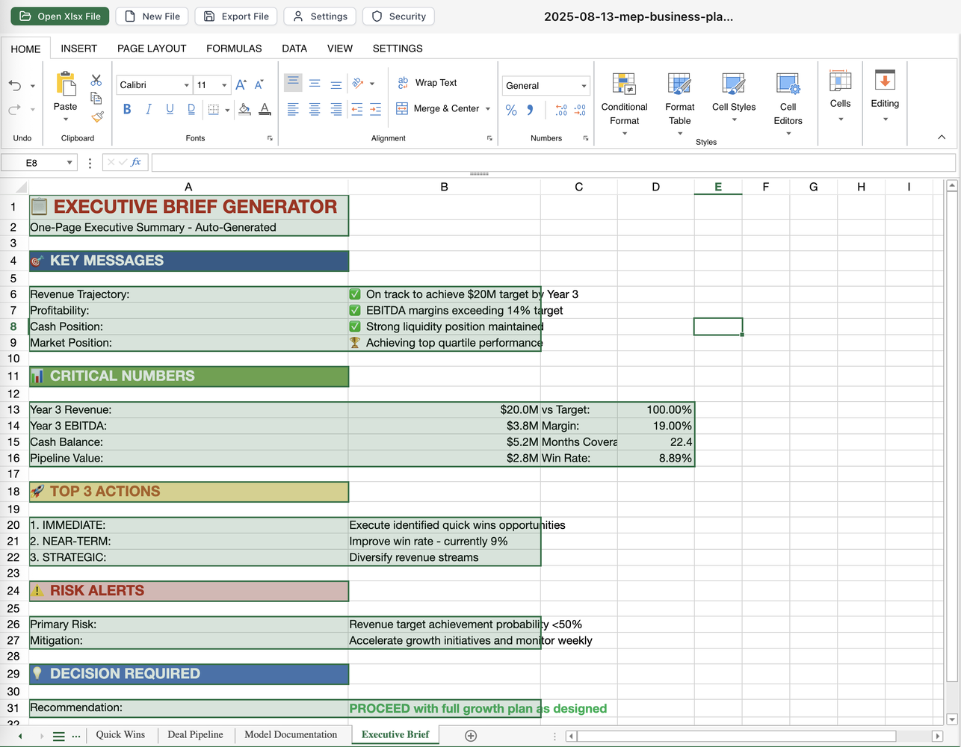Screen dimensions: 961x747
Task: Switch to the FORMULAS ribbon tab
Action: [x=234, y=49]
